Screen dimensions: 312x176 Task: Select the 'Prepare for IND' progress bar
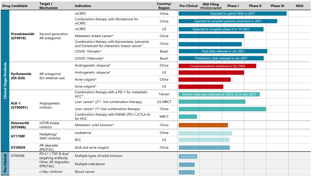pyautogui.click(x=188, y=156)
